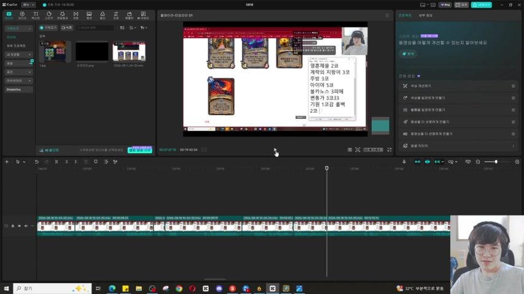Click the Pro upgrade button

point(445,5)
